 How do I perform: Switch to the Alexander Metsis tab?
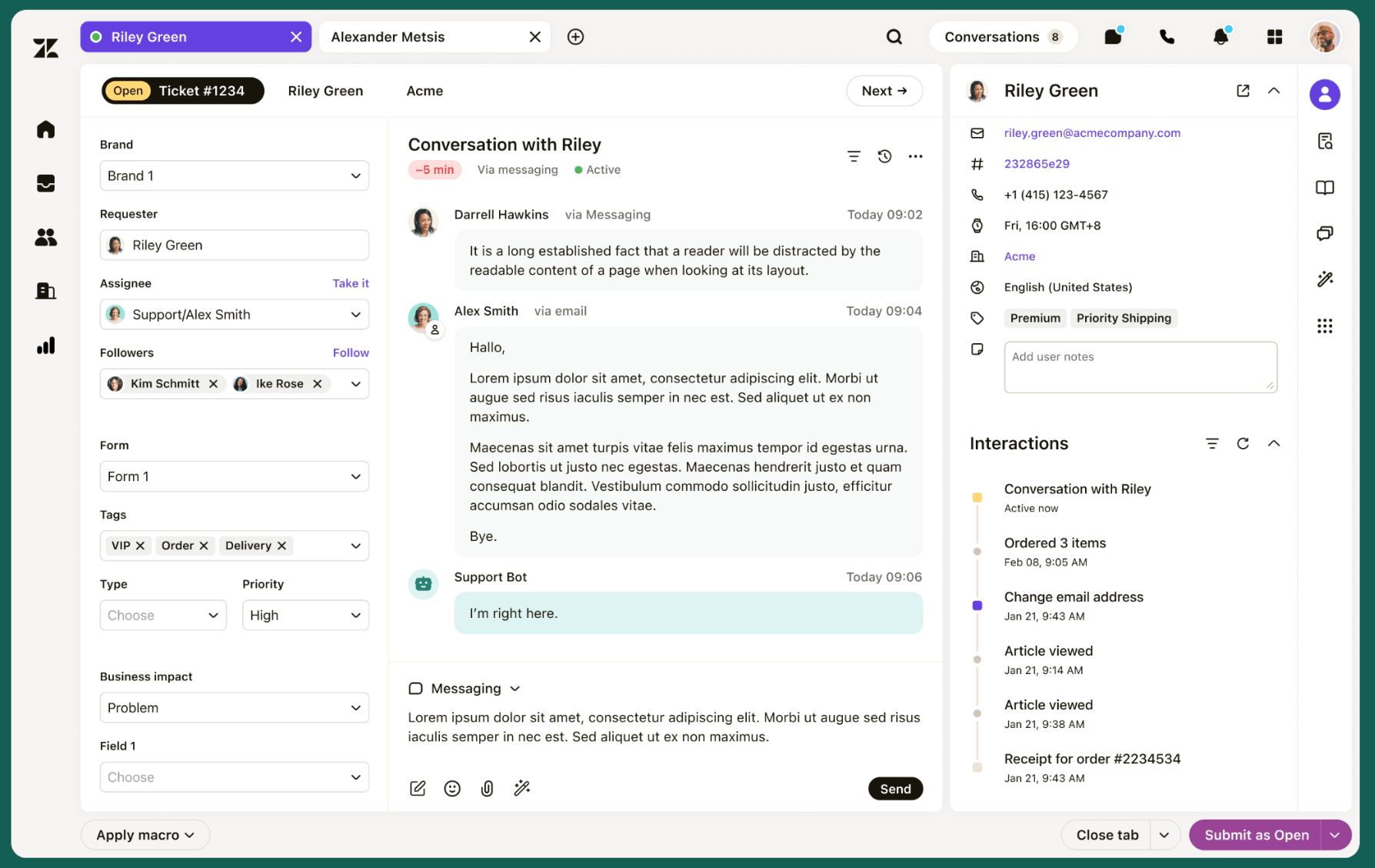434,37
